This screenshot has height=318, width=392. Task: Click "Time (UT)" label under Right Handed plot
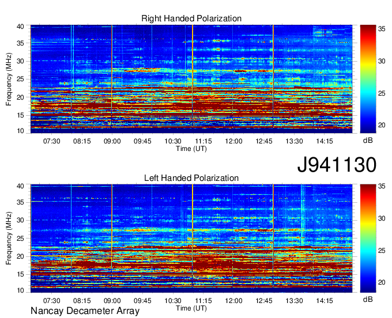tap(191, 149)
